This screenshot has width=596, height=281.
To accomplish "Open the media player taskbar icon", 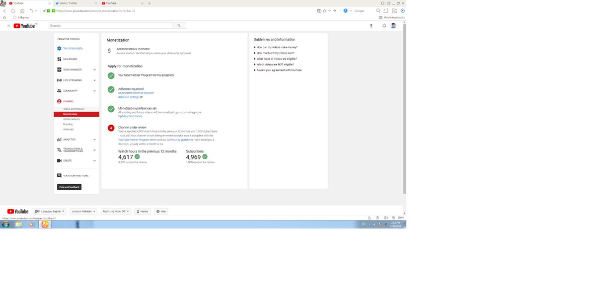I will coord(32,224).
